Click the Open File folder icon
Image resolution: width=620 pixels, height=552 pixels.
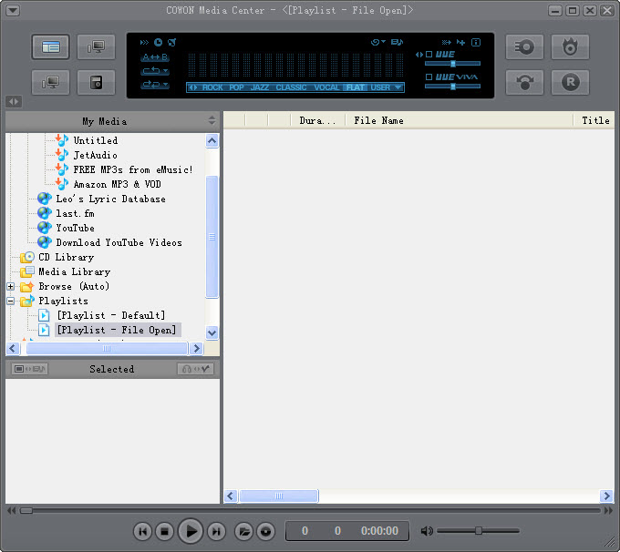coord(243,531)
